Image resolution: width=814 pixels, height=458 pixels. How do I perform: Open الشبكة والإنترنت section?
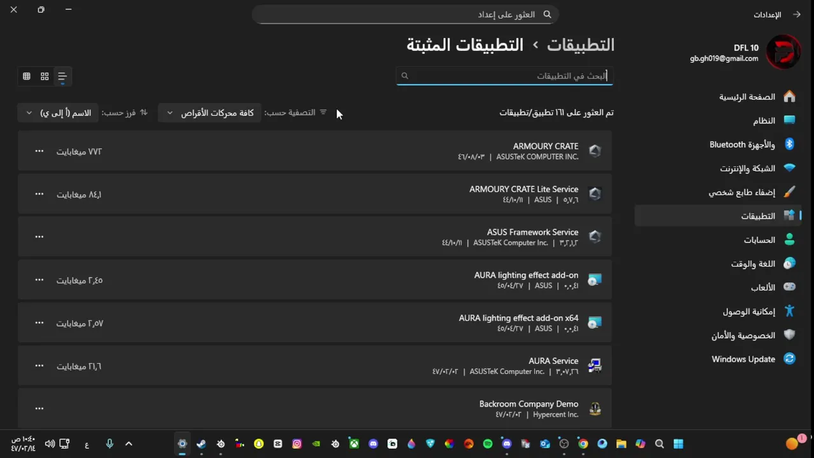tap(719, 169)
